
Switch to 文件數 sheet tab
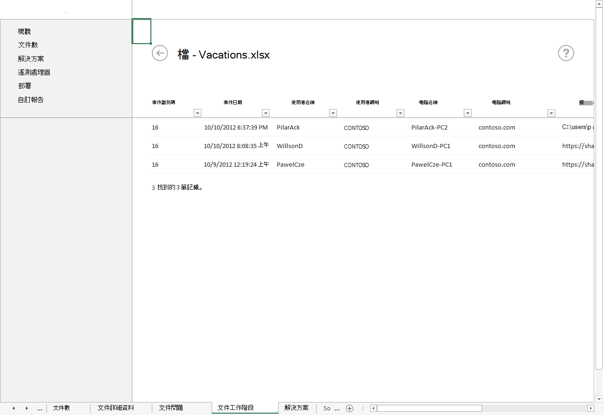[x=61, y=408]
